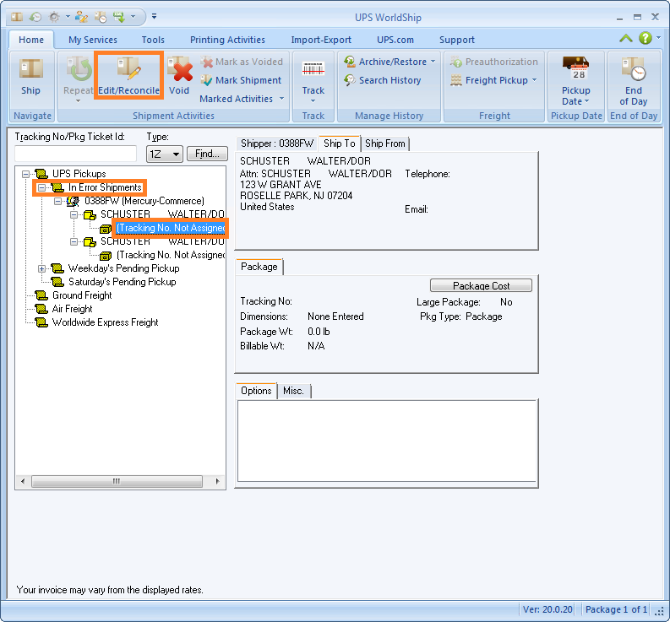Image resolution: width=670 pixels, height=622 pixels.
Task: Select Saturday's Pending Pickup folder
Action: 122,282
